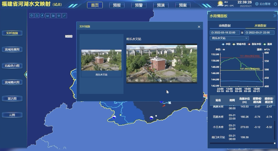This screenshot has height=151, width=278.
Task: Click the 超警戒/超汛限 column header
Action: [257, 100]
